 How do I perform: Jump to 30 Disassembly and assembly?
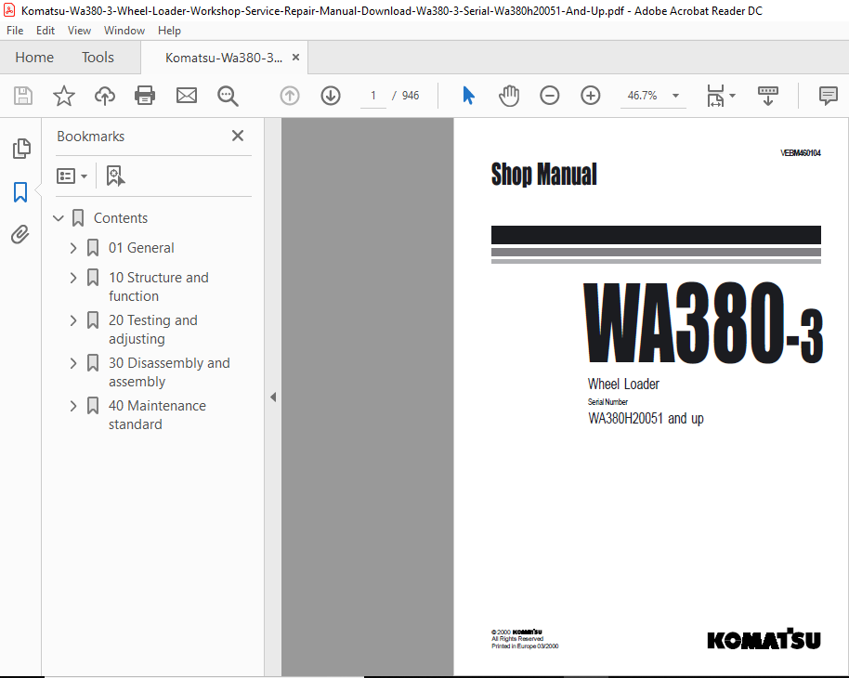(169, 372)
